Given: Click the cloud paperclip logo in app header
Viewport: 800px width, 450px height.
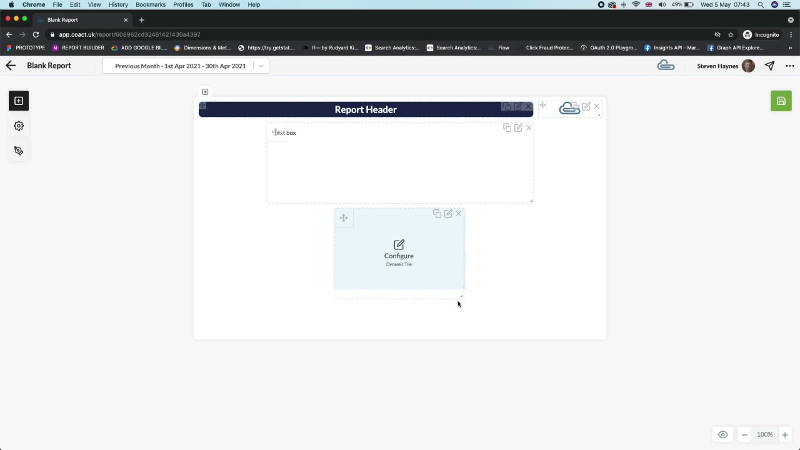Looking at the screenshot, I should point(666,66).
